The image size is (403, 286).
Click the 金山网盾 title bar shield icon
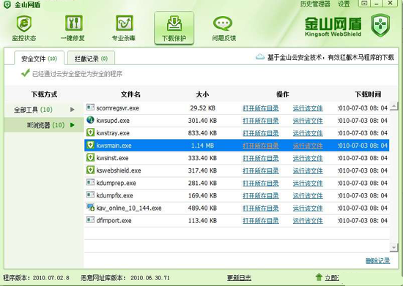7,4
